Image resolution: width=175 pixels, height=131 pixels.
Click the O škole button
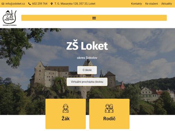(x=87, y=70)
